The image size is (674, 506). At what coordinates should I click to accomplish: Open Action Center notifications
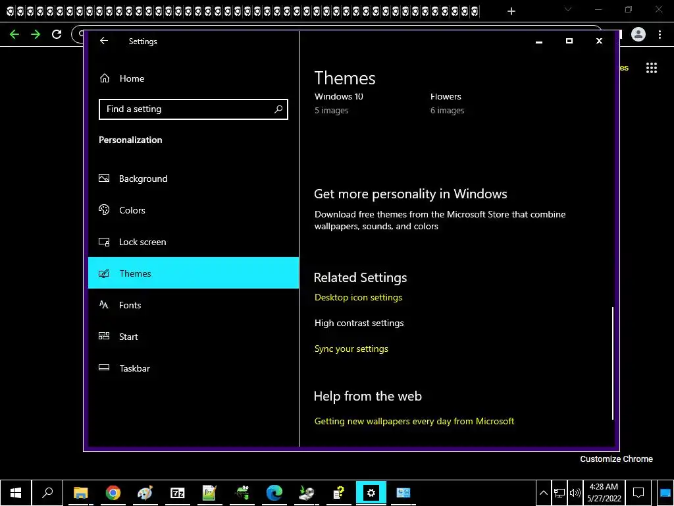[x=638, y=493]
